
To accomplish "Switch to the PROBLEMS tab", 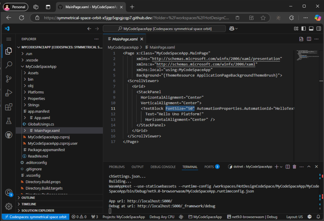I will click(117, 167).
